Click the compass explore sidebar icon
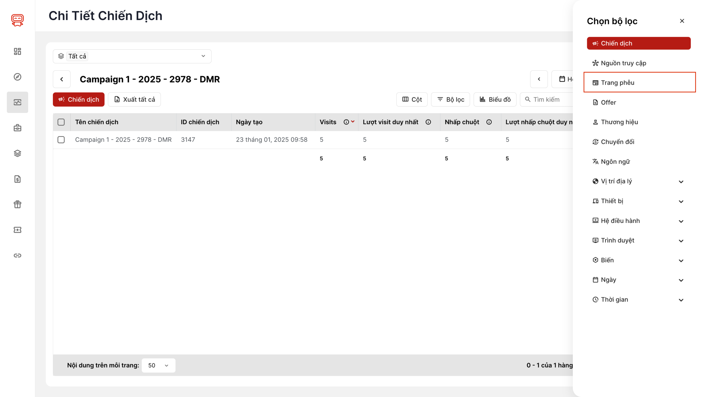 (17, 77)
